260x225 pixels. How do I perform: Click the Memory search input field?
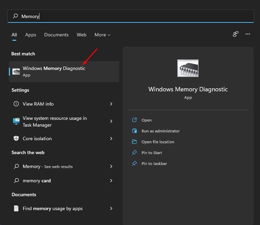(x=130, y=16)
